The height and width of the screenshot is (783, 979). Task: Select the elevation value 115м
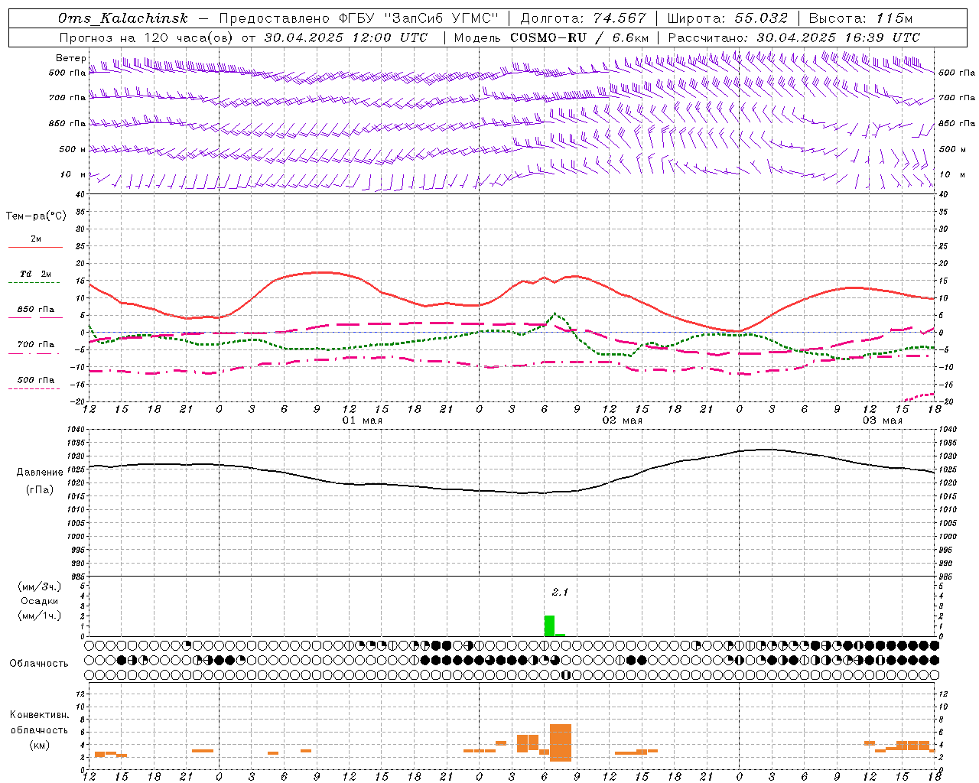click(895, 19)
